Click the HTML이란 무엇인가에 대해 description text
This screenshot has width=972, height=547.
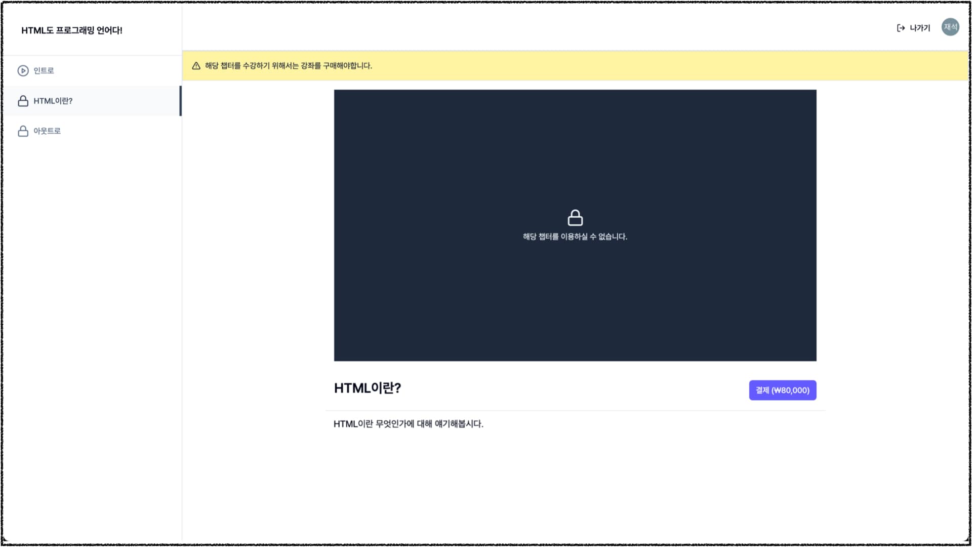click(x=408, y=424)
